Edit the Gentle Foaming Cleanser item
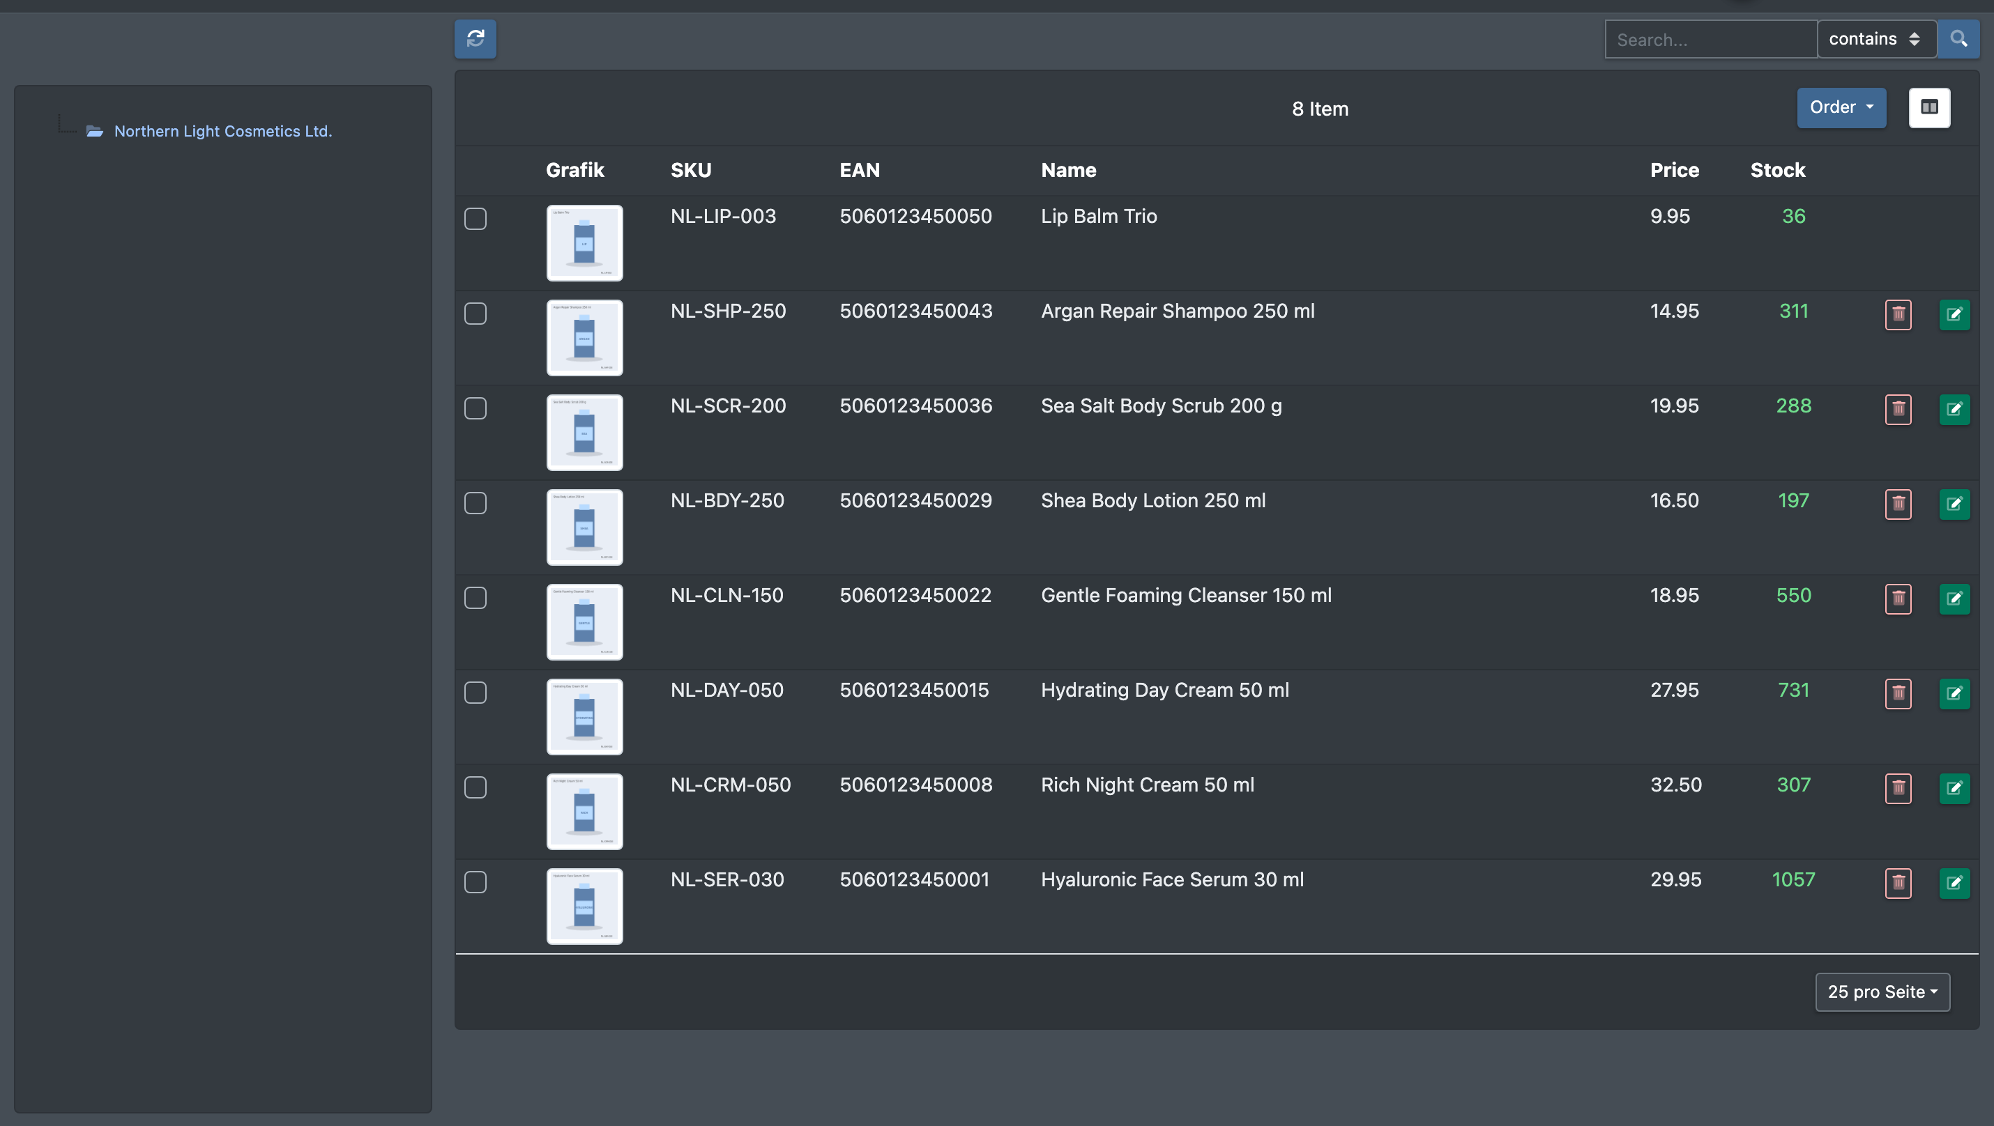Image resolution: width=1994 pixels, height=1126 pixels. click(1954, 599)
